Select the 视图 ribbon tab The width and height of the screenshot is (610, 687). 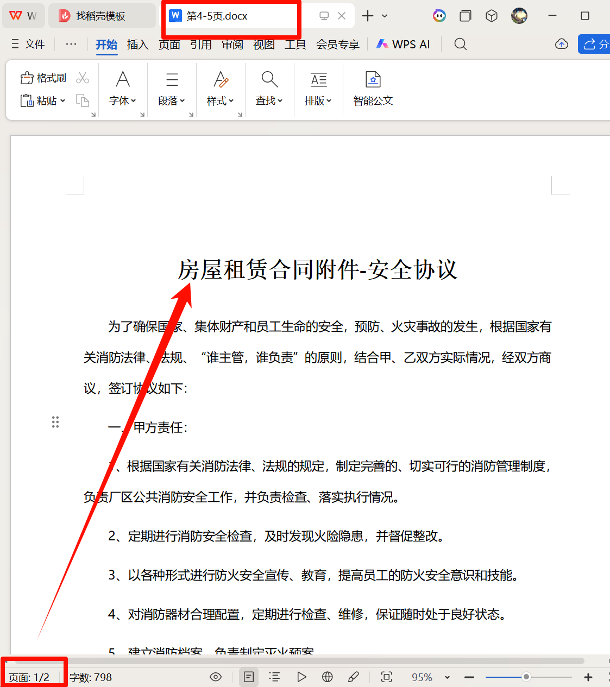(x=264, y=45)
